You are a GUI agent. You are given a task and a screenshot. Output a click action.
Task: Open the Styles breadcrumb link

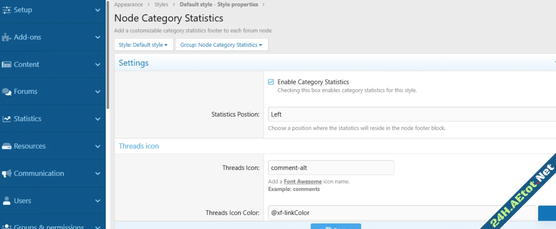click(x=161, y=4)
